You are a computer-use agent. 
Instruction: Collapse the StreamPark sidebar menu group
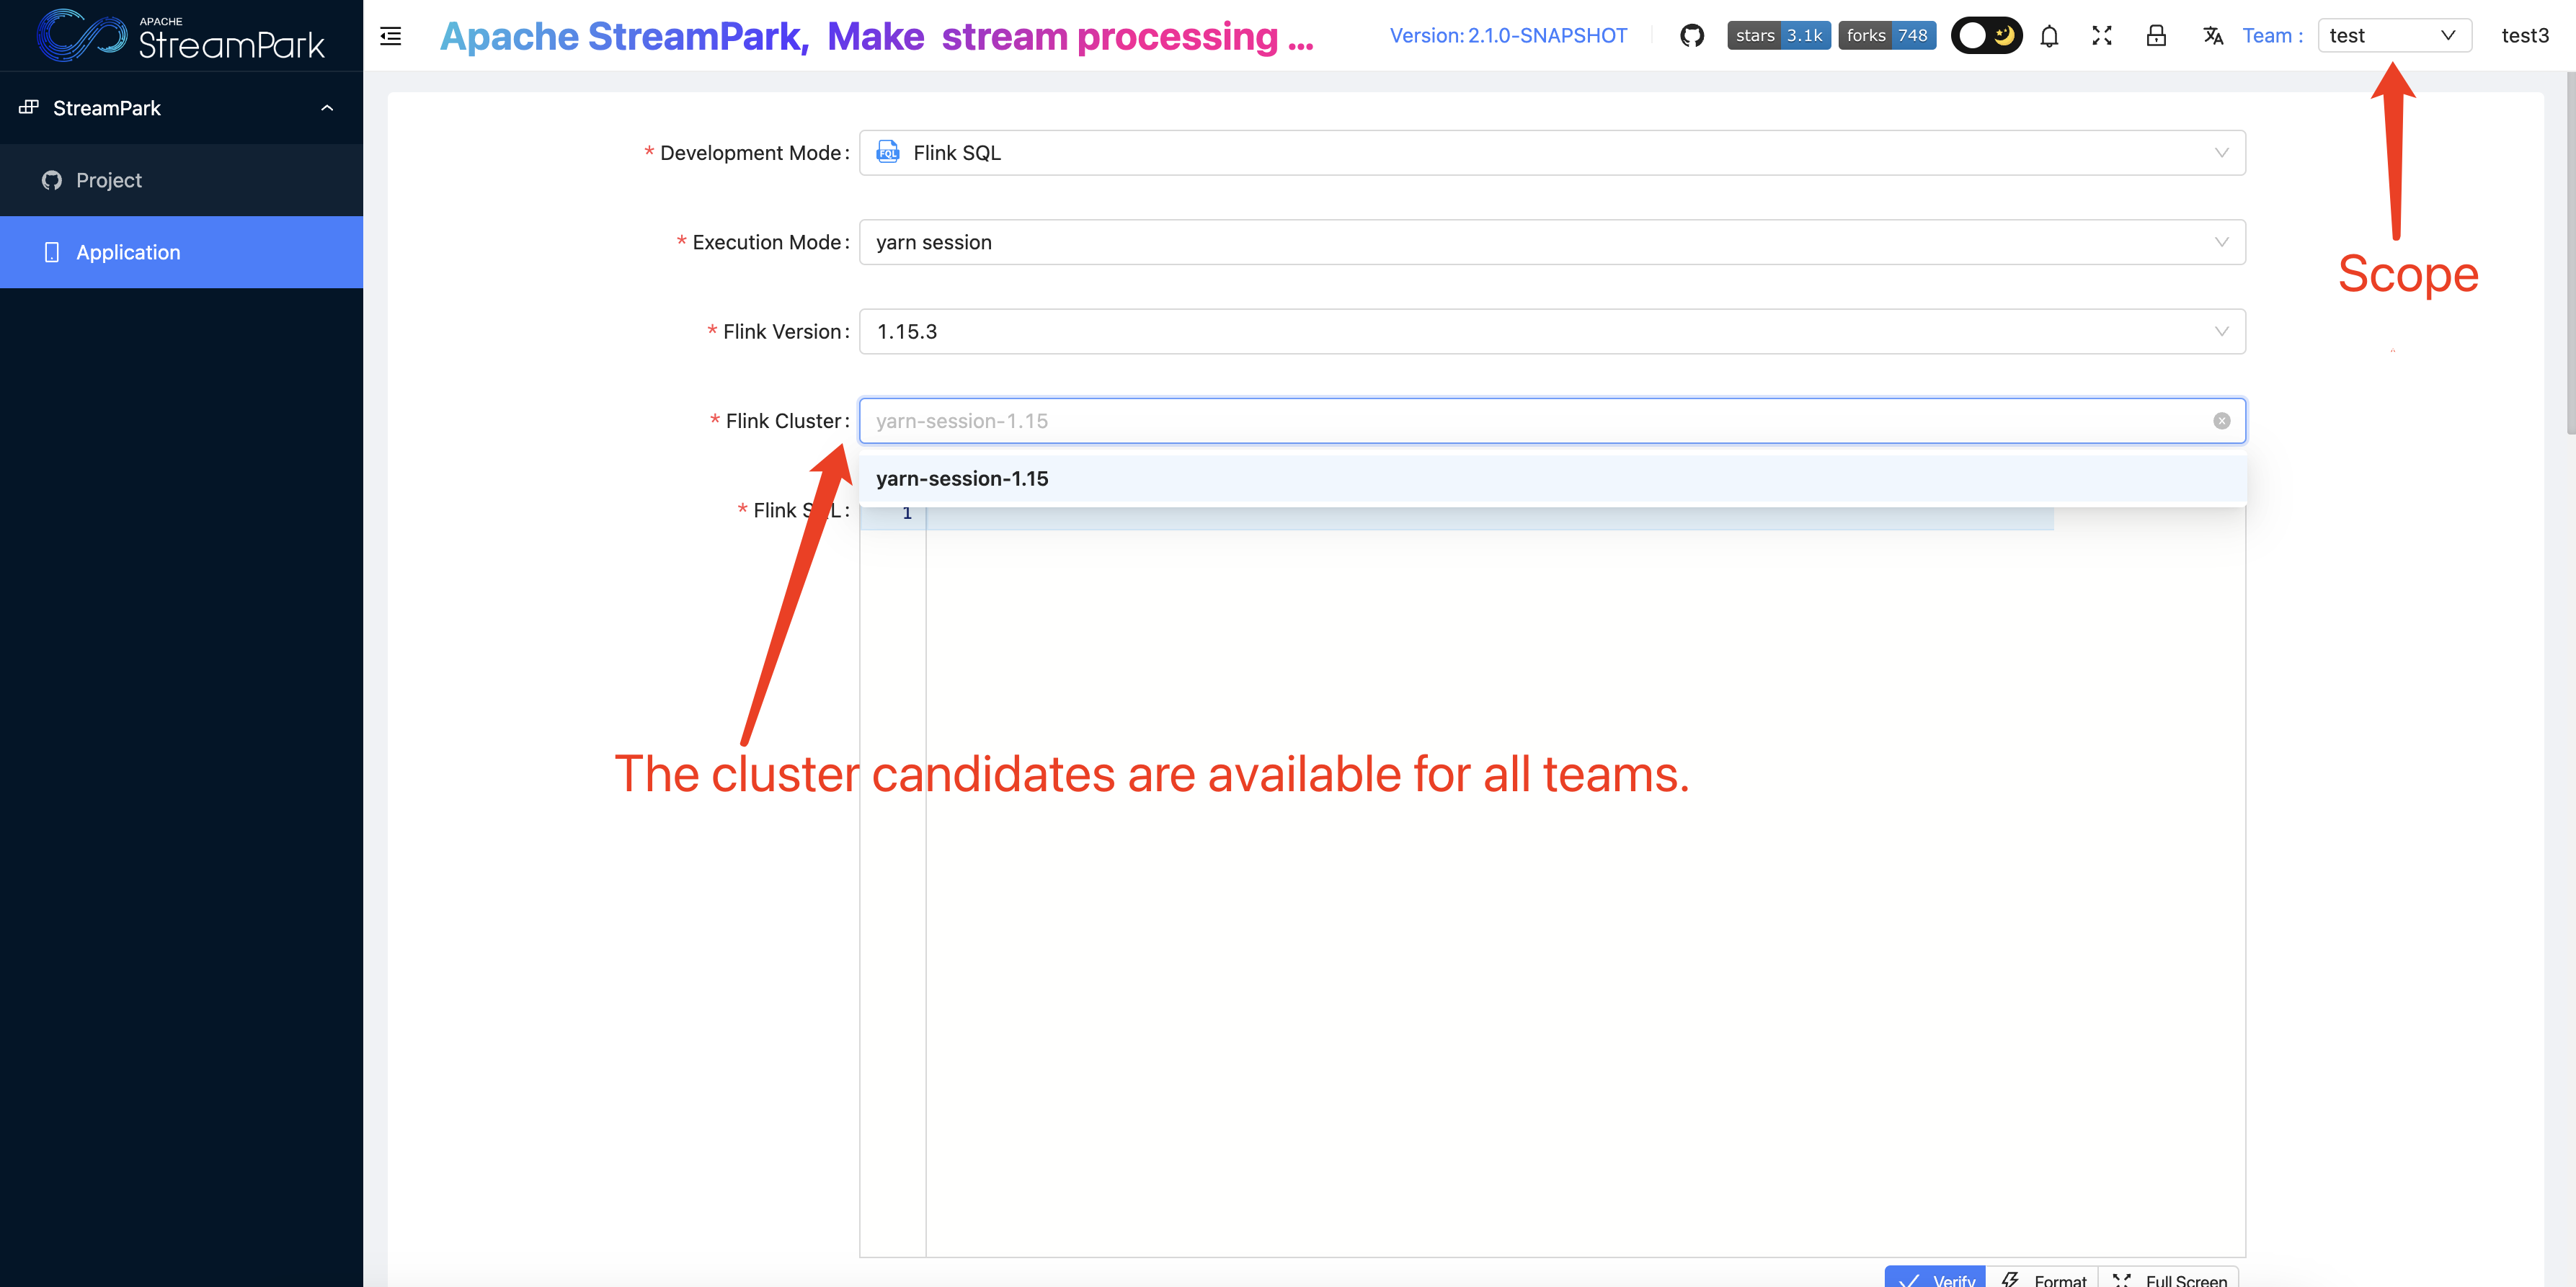point(326,108)
